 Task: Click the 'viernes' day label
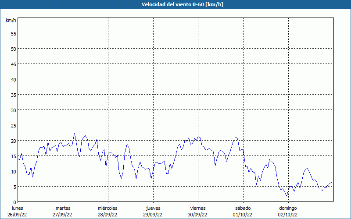coord(198,208)
